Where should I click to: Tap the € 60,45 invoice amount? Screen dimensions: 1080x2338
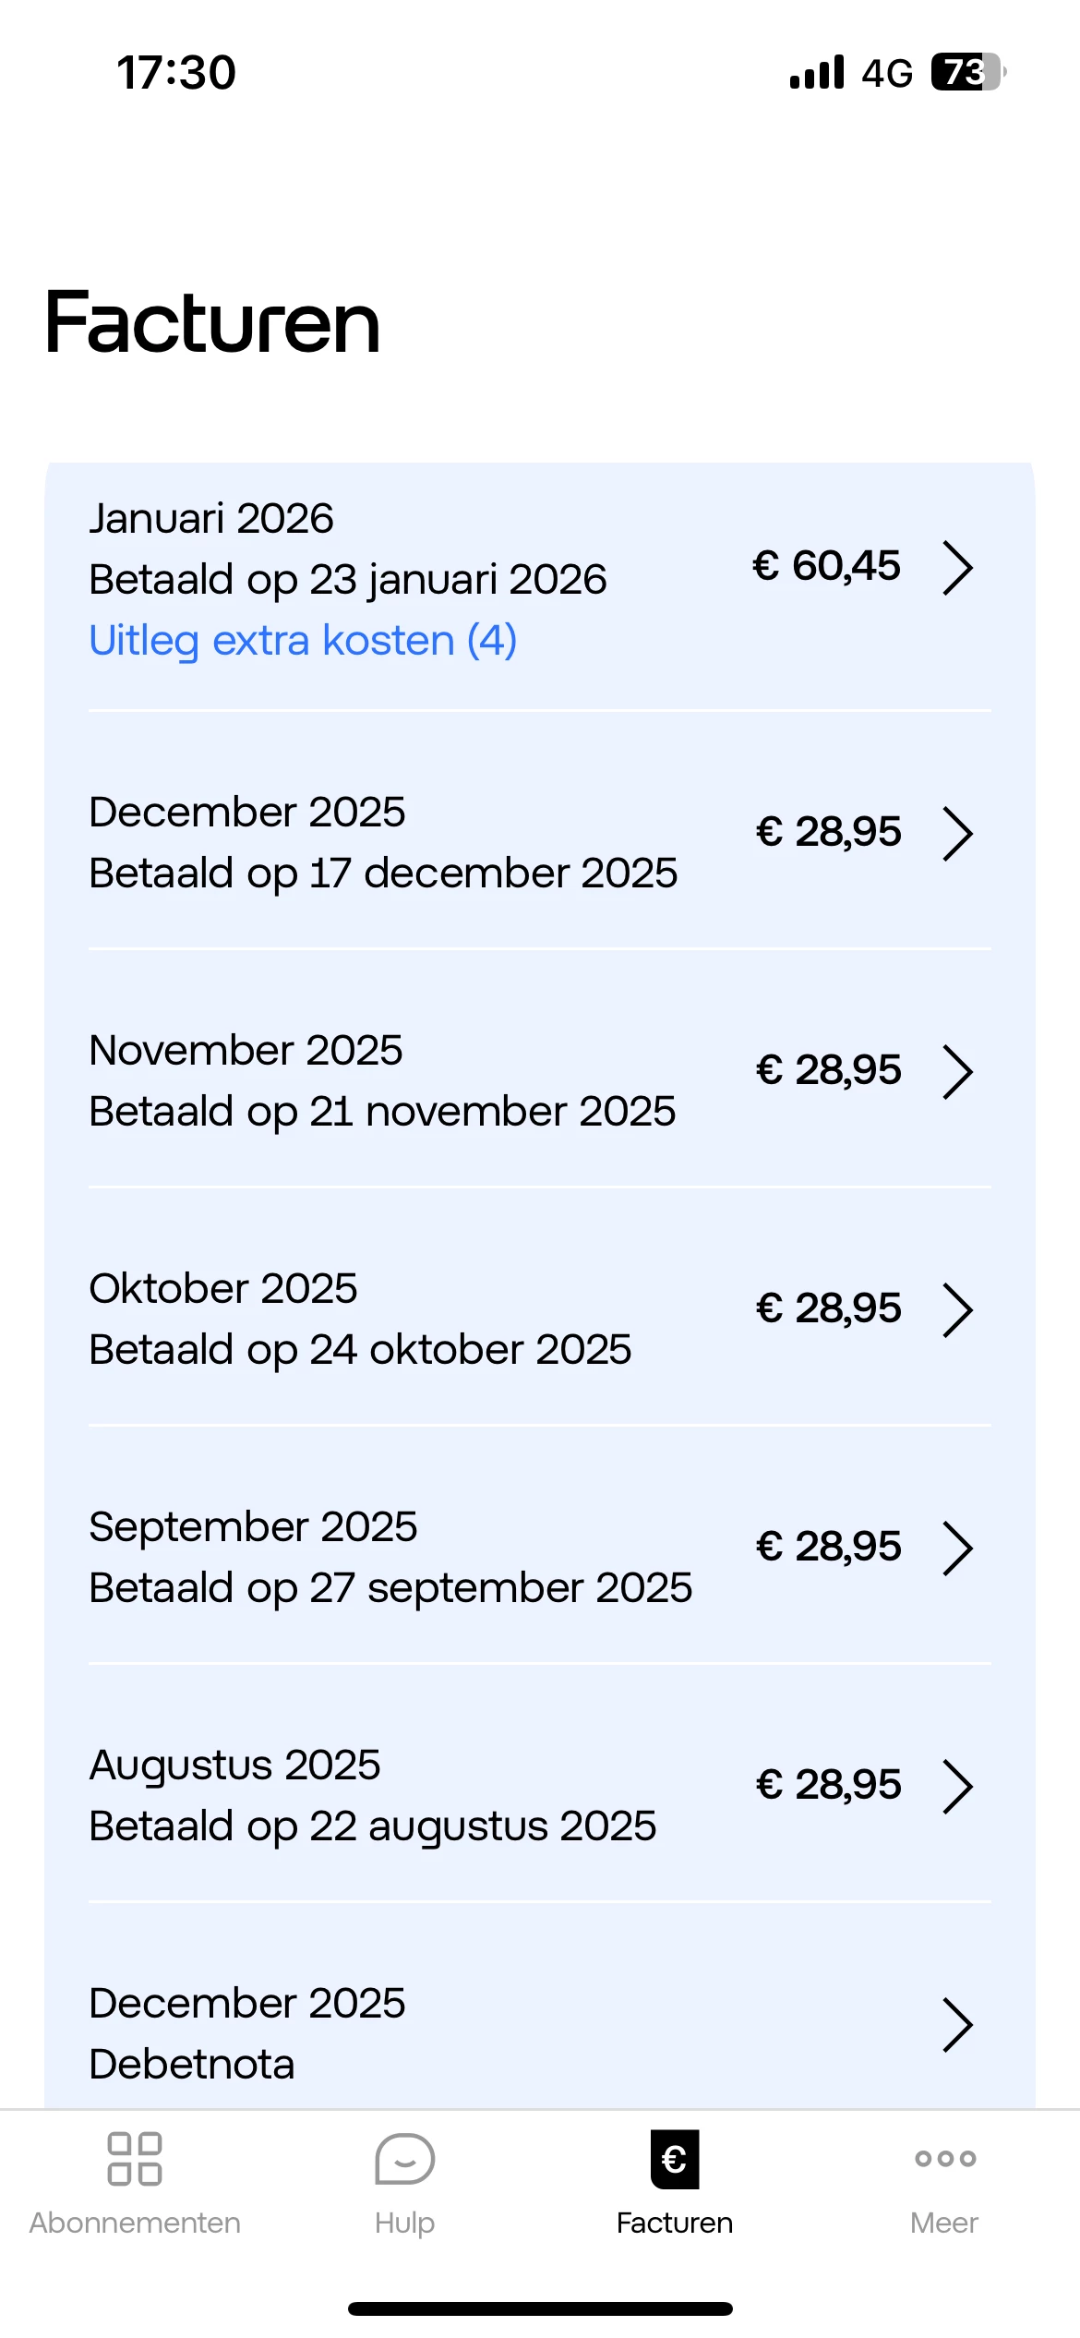(x=826, y=566)
